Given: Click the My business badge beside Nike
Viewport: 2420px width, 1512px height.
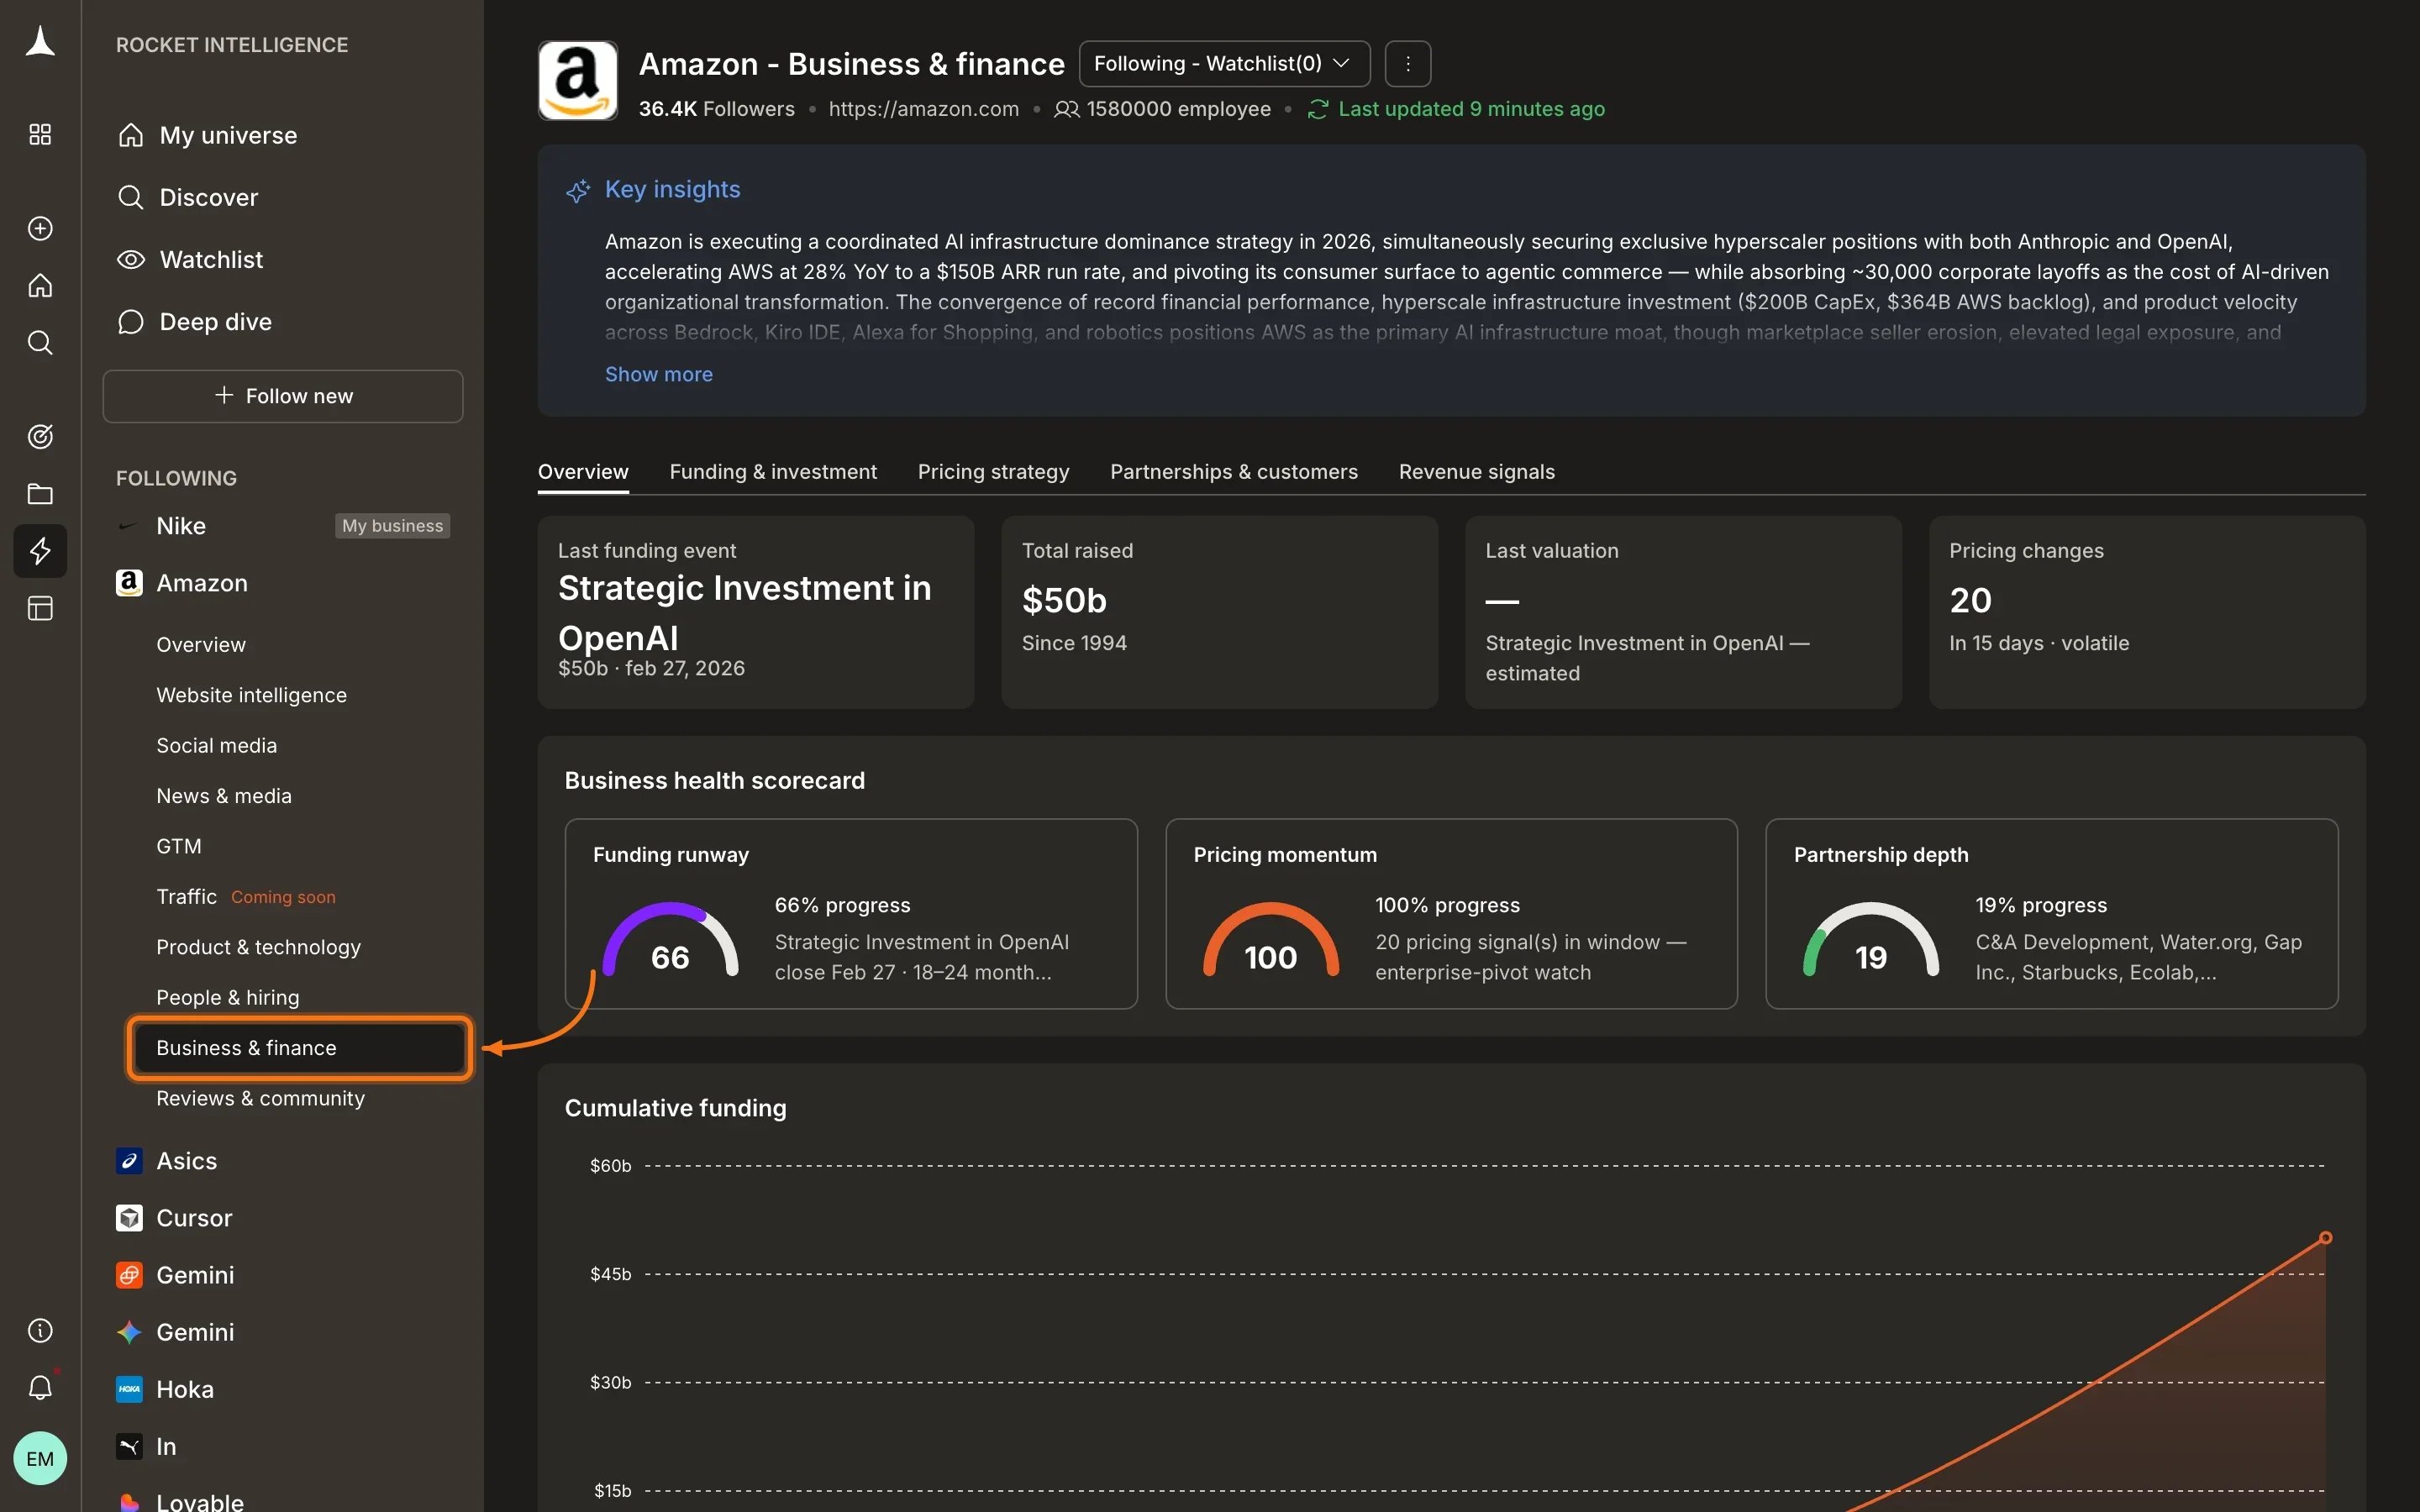Looking at the screenshot, I should [x=392, y=525].
